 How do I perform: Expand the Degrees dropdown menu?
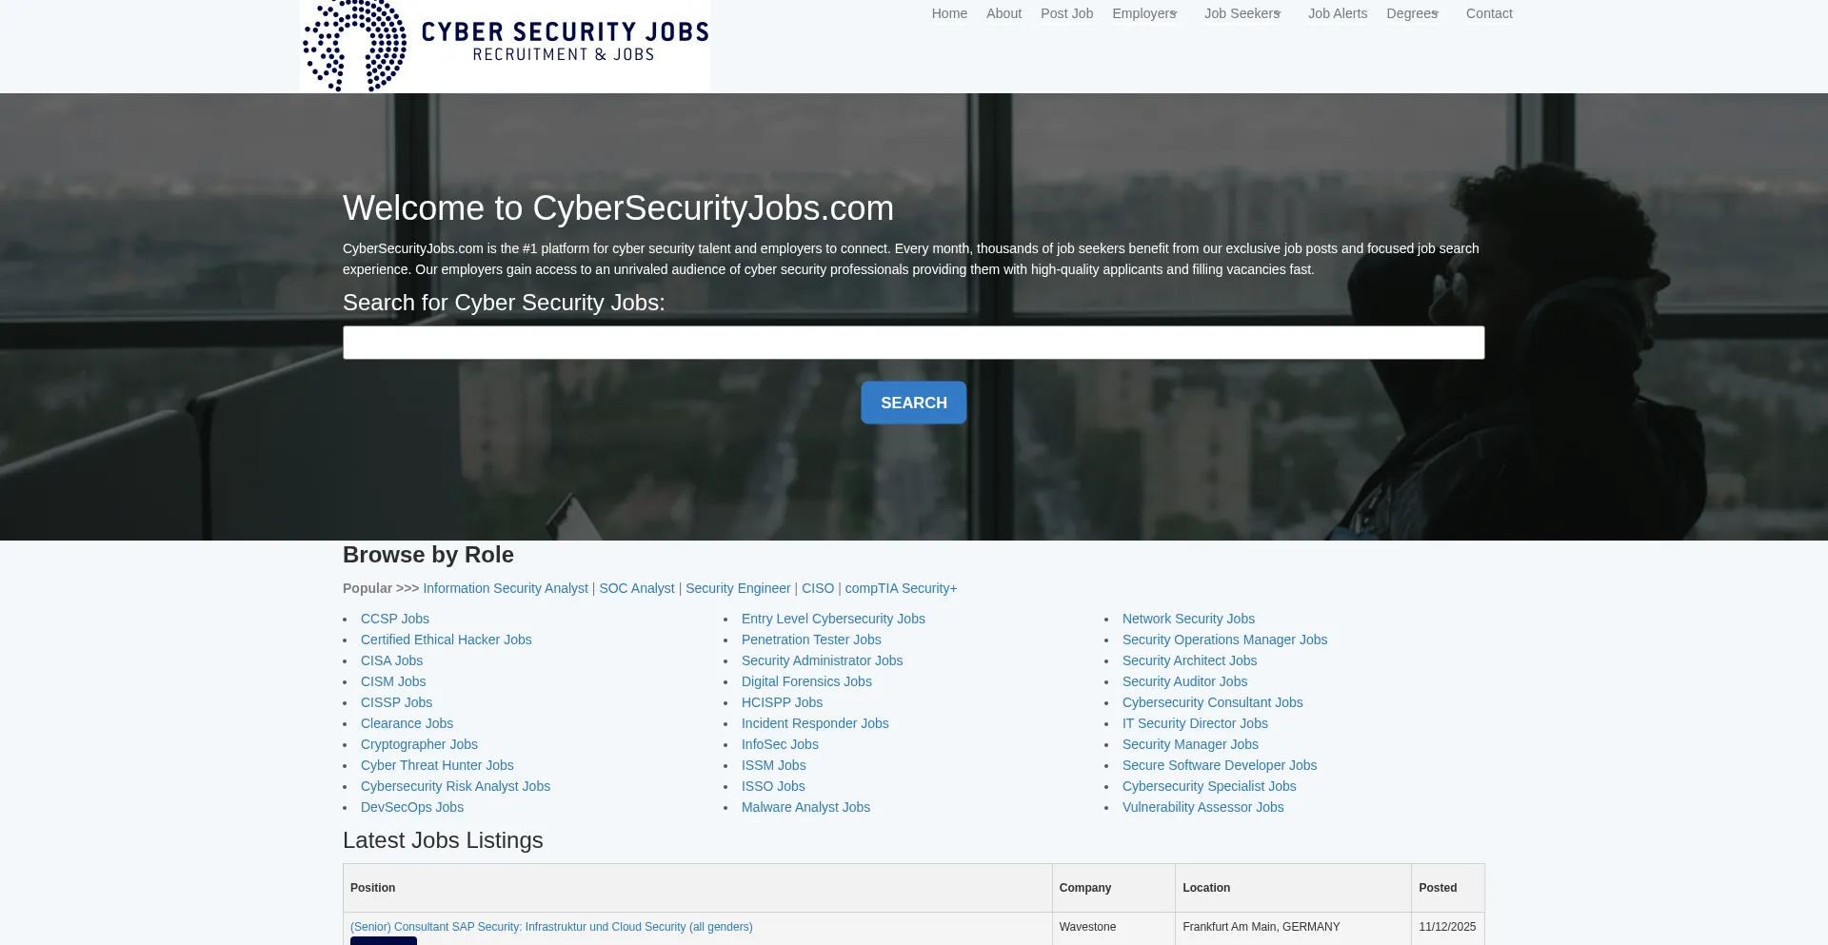pos(1413,13)
